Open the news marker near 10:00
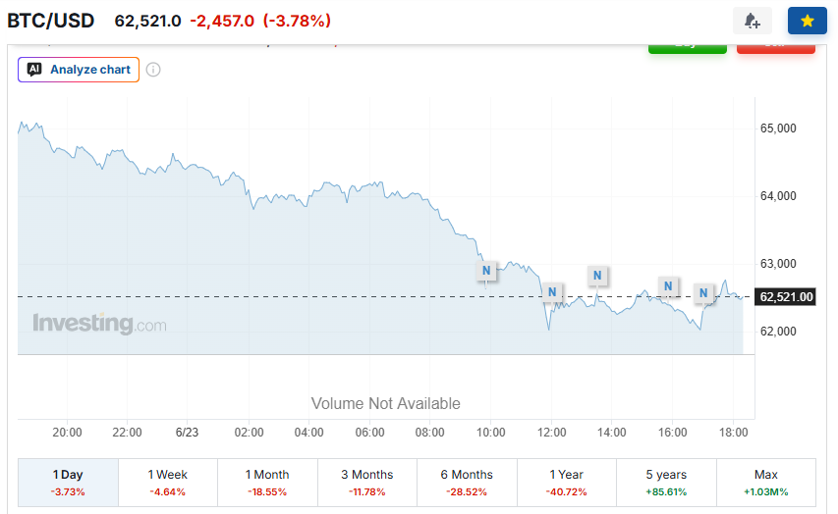This screenshot has width=838, height=514. (486, 271)
